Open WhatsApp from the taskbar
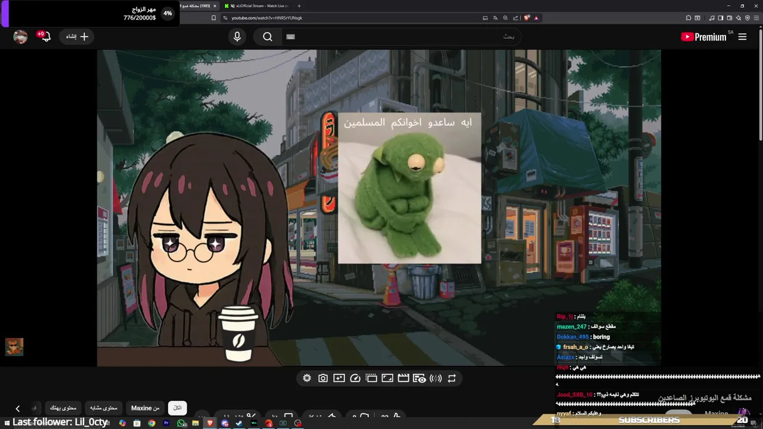This screenshot has width=763, height=429. pyautogui.click(x=181, y=423)
